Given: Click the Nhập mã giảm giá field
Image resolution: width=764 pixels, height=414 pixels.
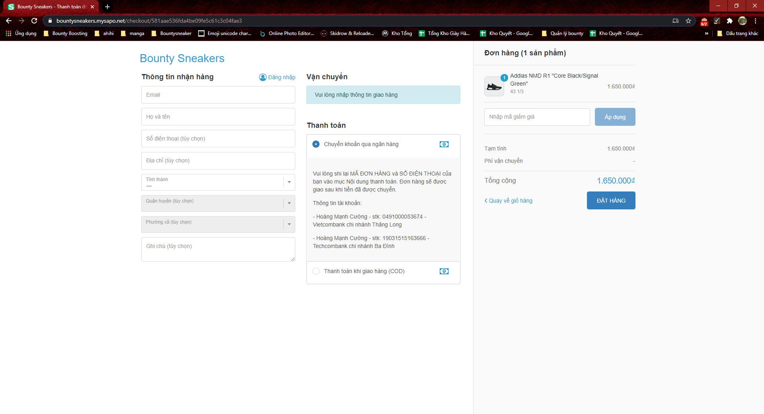Looking at the screenshot, I should [537, 117].
